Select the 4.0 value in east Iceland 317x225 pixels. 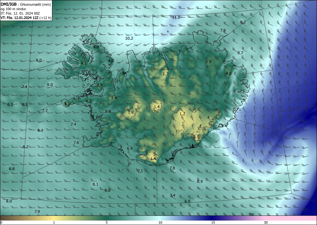tap(229, 73)
